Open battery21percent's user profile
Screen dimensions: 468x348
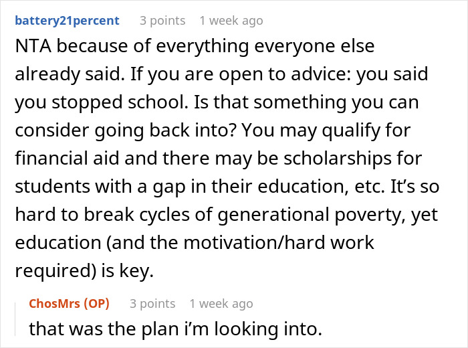coord(67,21)
